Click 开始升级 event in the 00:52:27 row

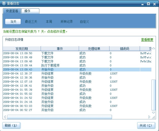tap(47, 110)
